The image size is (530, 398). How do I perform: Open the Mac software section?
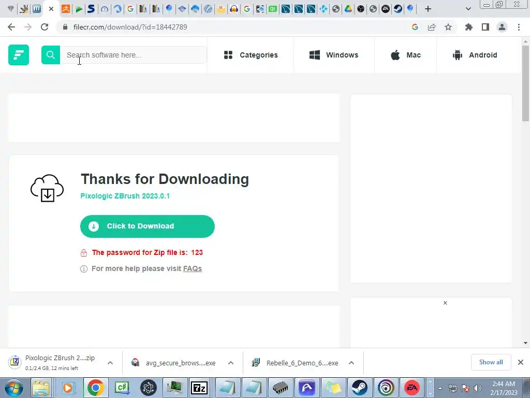coord(406,55)
